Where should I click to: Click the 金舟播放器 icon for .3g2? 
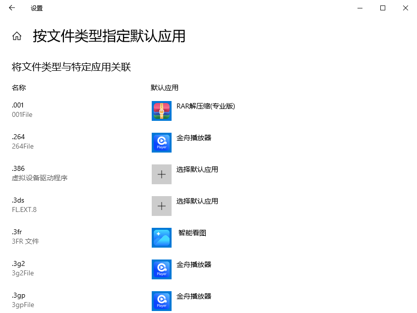pyautogui.click(x=162, y=269)
